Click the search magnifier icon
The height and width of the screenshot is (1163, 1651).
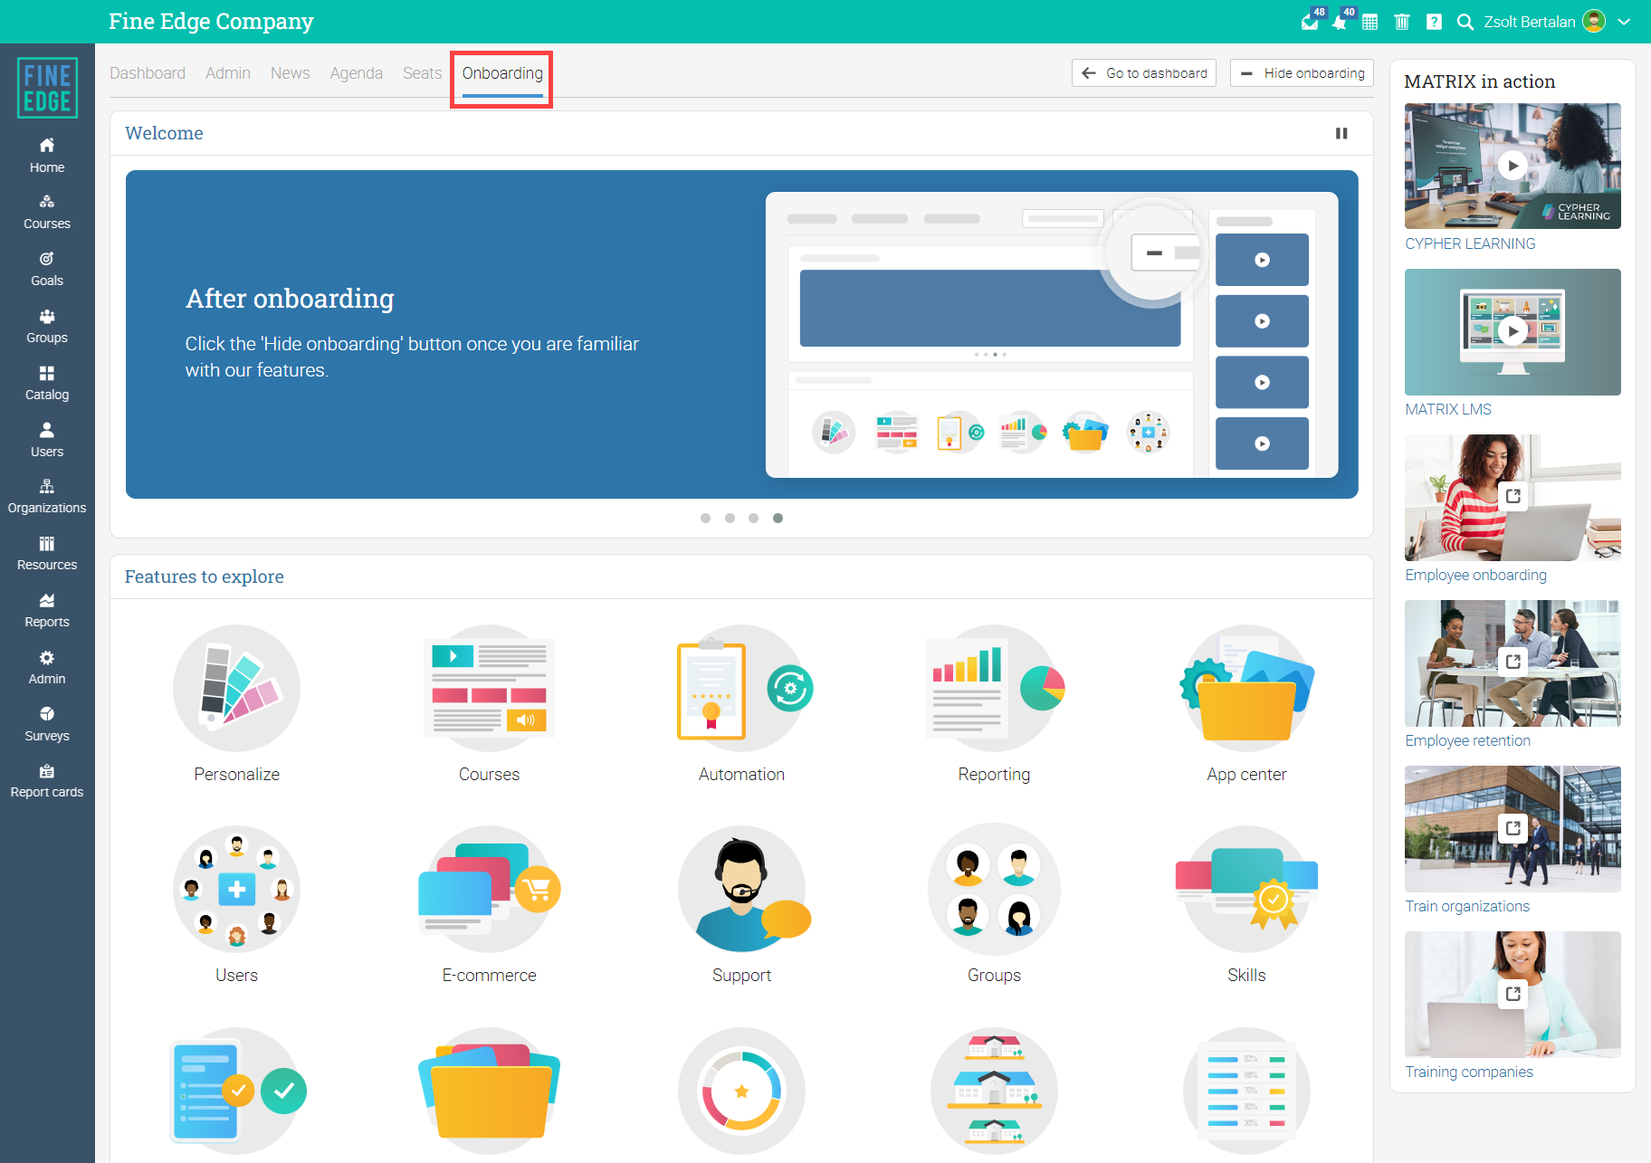pos(1465,22)
